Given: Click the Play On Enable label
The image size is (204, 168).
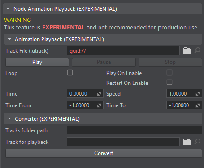Looking at the screenshot, I should (x=124, y=73).
